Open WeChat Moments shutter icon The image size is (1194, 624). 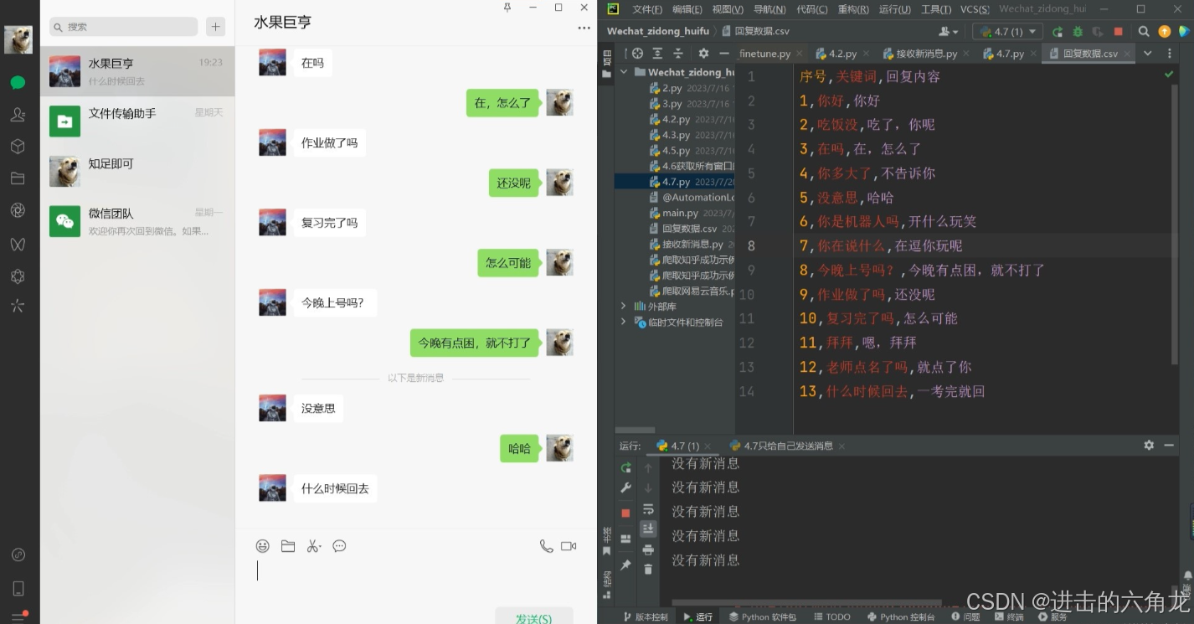tap(18, 210)
